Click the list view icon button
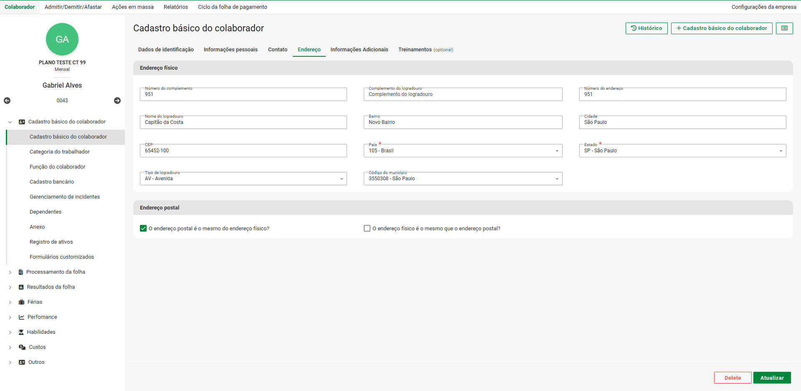This screenshot has height=391, width=801. [x=784, y=28]
